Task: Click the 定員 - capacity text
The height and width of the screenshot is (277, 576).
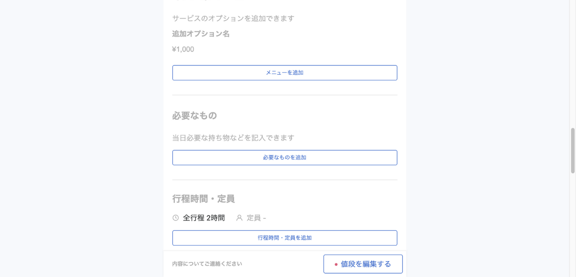Action: 256,218
